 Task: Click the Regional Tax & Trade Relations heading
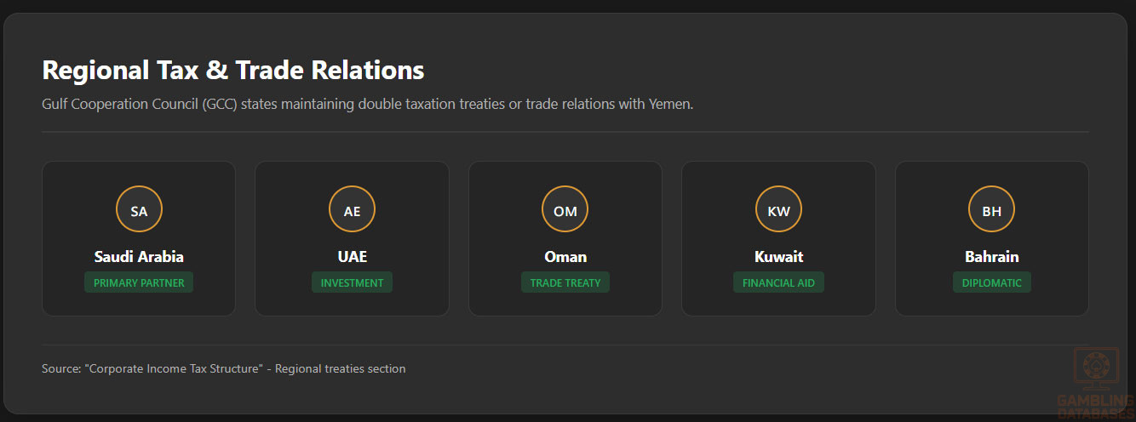pos(232,70)
